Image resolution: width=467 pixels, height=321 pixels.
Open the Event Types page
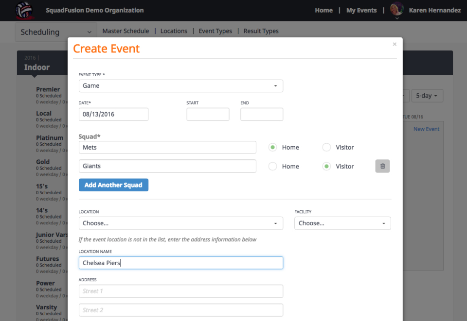[216, 31]
